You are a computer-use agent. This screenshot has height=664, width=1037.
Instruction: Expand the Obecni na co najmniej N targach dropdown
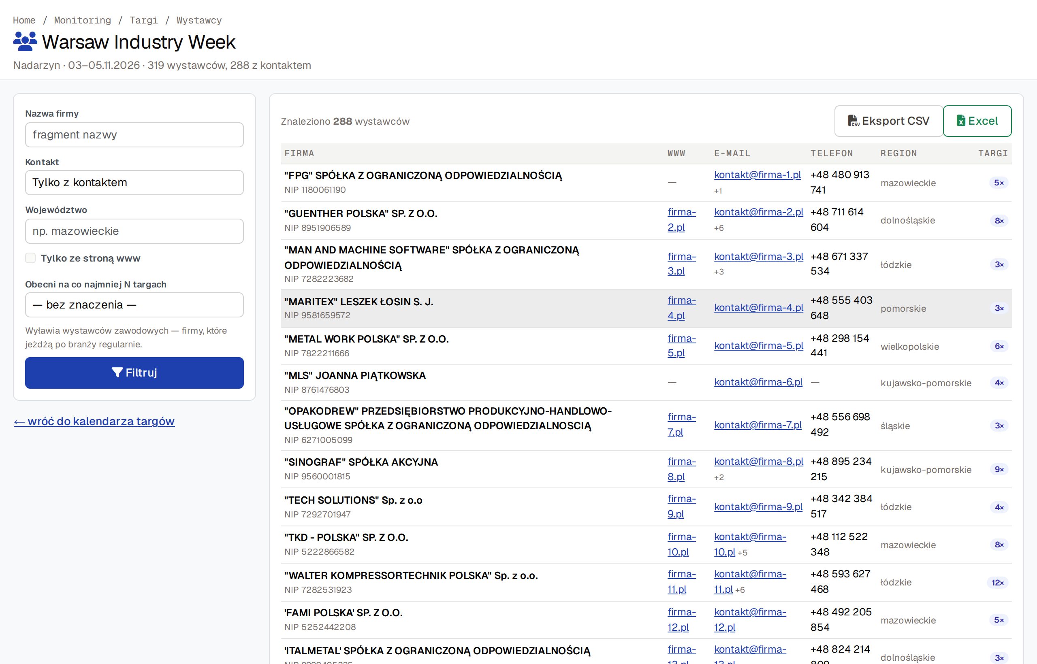coord(134,305)
